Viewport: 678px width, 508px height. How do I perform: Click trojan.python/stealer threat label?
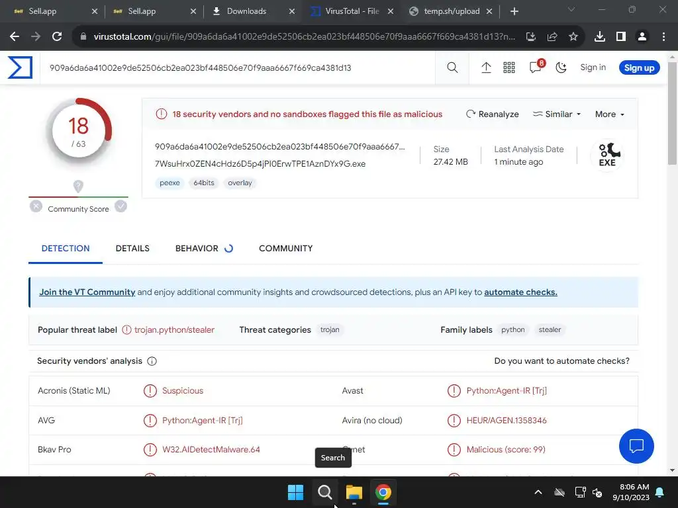pyautogui.click(x=174, y=329)
